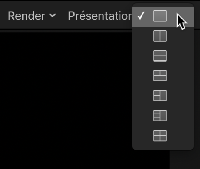Click the Présentation label text

[x=100, y=16]
